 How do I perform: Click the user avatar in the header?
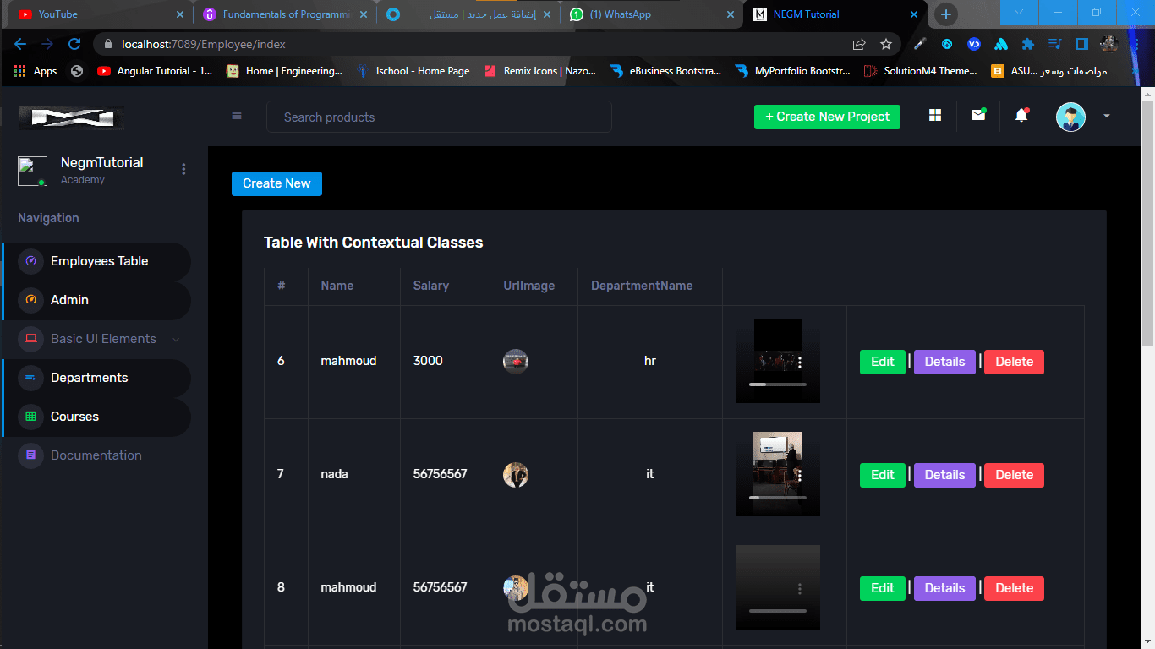(x=1070, y=117)
